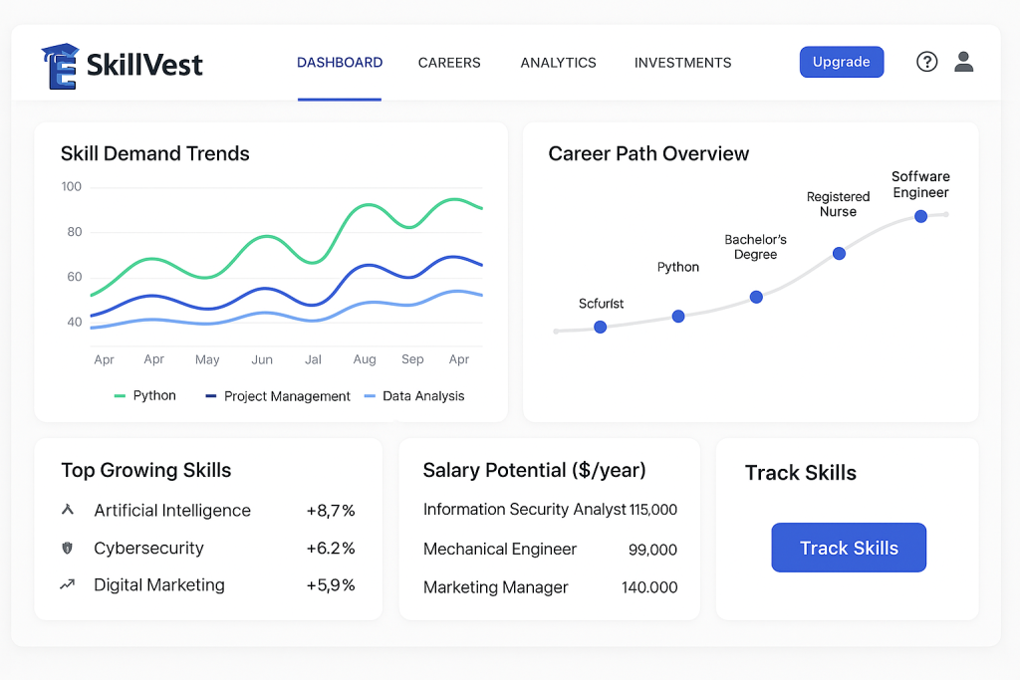Click the Cybersecurity shield icon

coord(68,548)
